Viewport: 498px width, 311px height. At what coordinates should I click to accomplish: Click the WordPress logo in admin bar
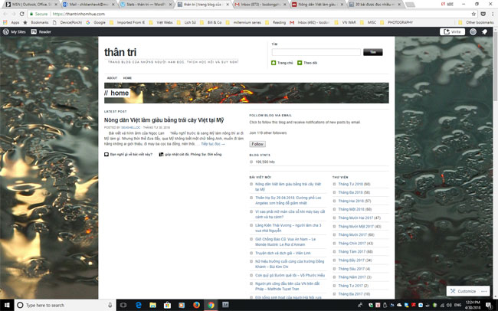pyautogui.click(x=6, y=32)
